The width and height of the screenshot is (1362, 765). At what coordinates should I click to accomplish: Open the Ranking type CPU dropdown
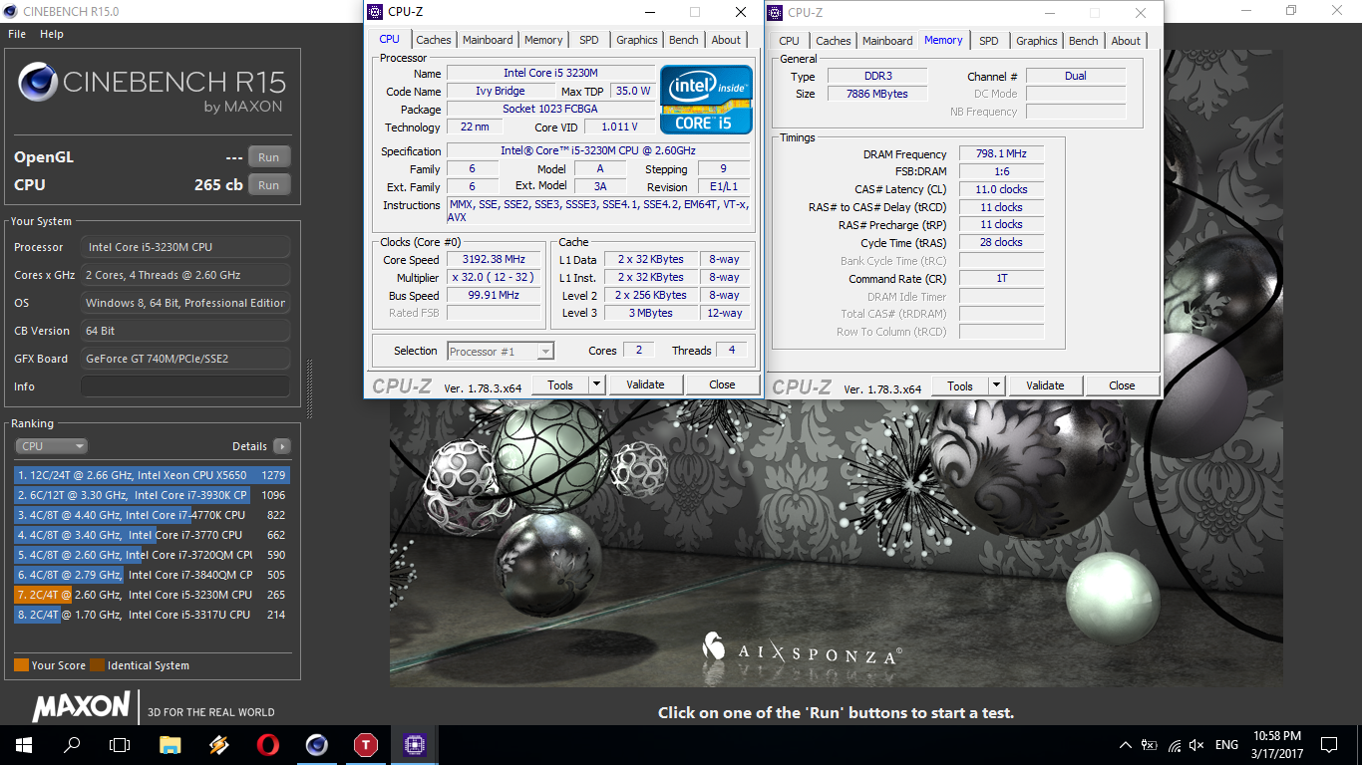[x=52, y=446]
